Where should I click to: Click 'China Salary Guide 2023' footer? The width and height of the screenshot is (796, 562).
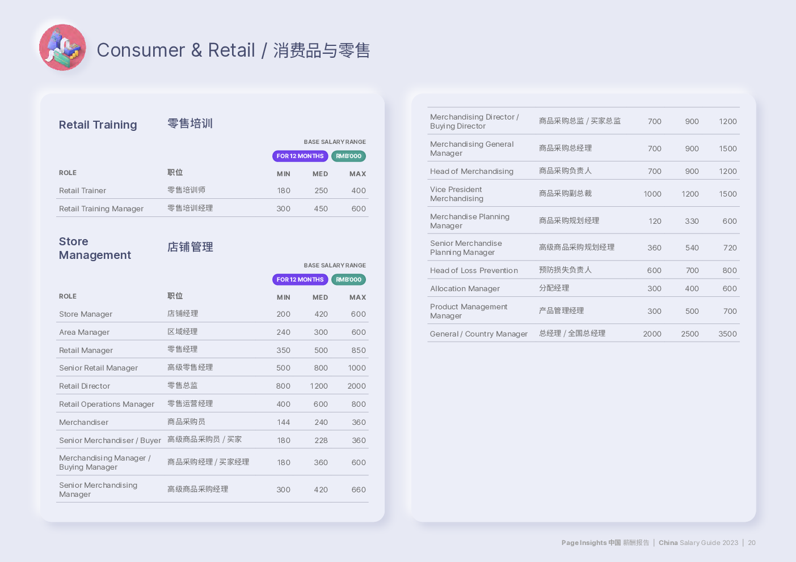point(698,543)
